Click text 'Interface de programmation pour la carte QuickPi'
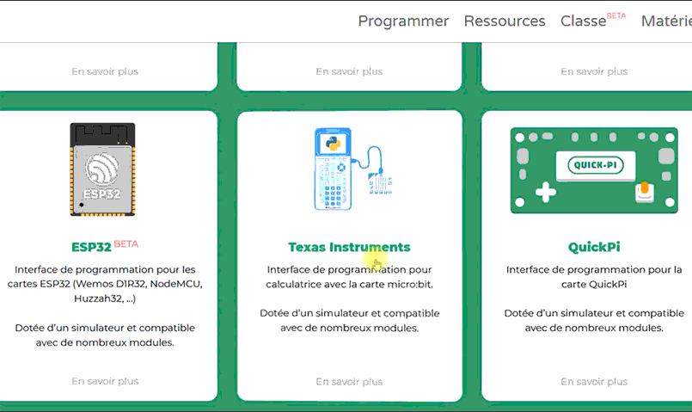This screenshot has height=412, width=692. tap(594, 277)
